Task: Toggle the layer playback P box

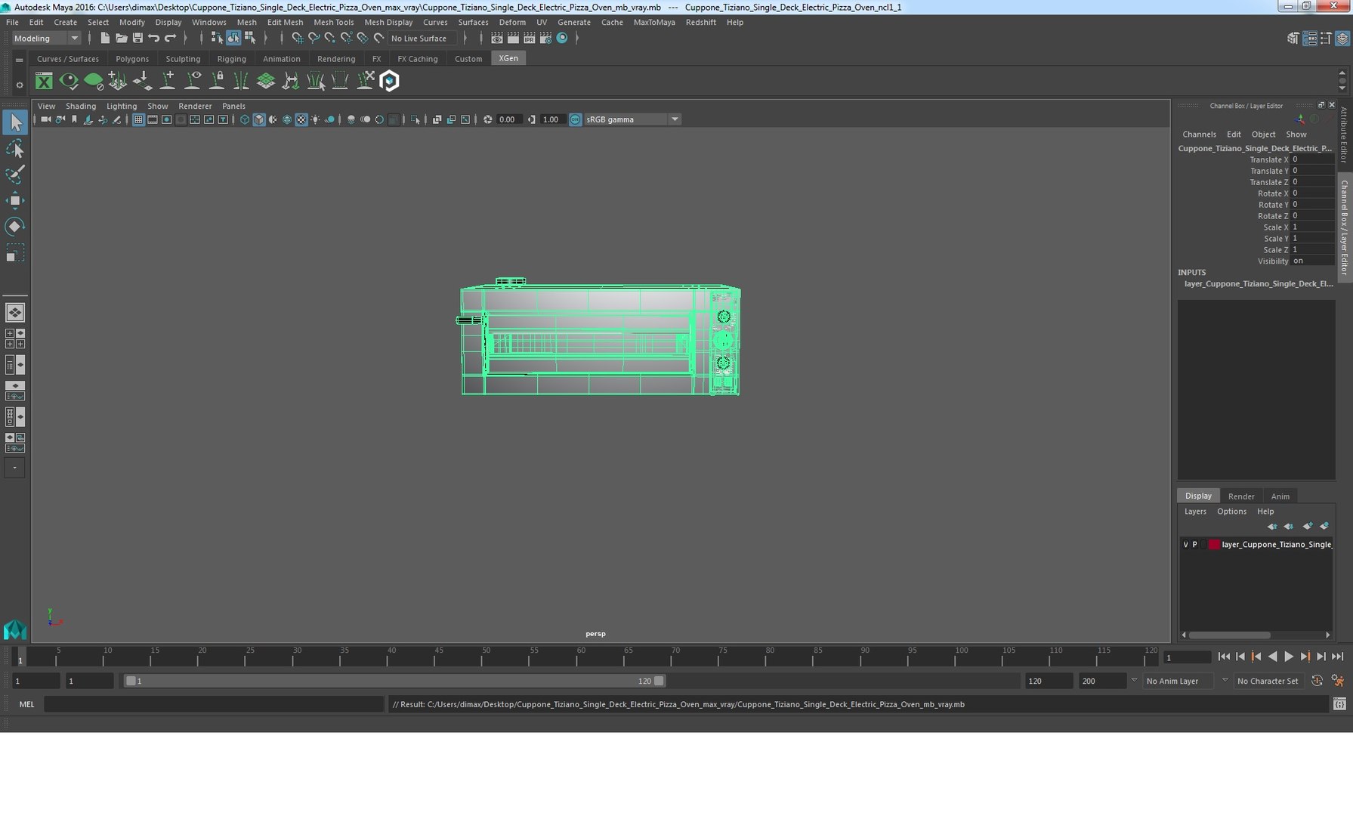Action: tap(1194, 545)
